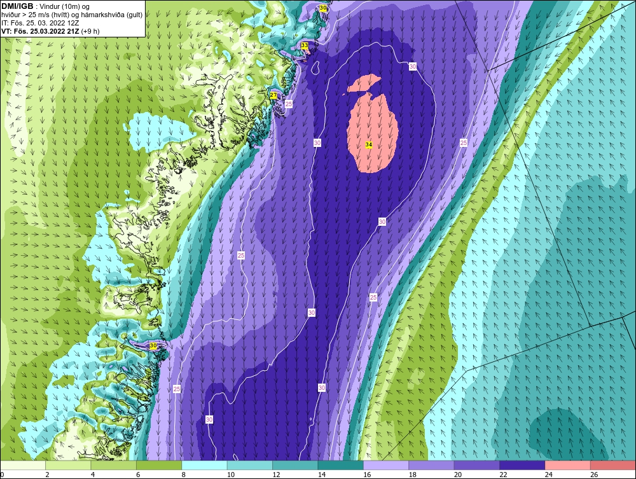This screenshot has width=636, height=479.
Task: Click the 18–20 m/s legend color swatch
Action: click(x=432, y=466)
